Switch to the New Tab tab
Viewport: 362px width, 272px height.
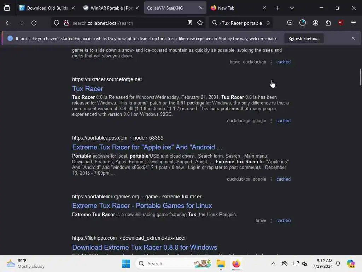239,8
